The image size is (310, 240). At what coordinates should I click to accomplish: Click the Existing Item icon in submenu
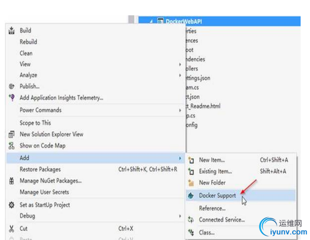[191, 171]
